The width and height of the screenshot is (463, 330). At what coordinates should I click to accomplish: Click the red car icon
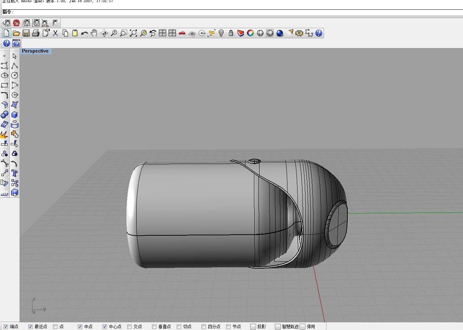coord(182,33)
